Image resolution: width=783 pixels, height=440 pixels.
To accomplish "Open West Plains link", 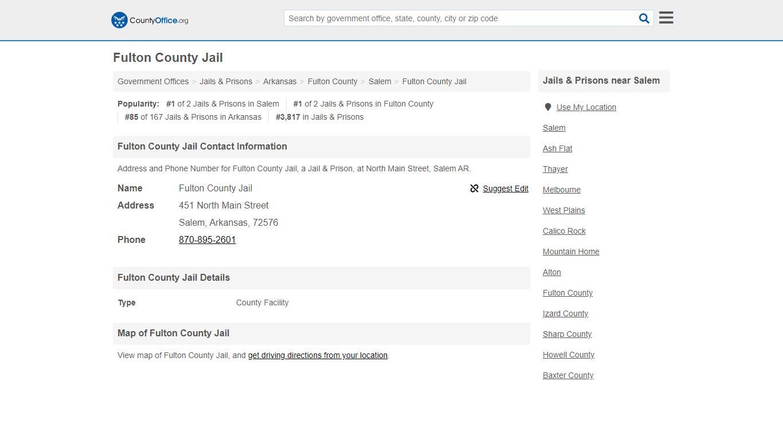I will (x=564, y=210).
